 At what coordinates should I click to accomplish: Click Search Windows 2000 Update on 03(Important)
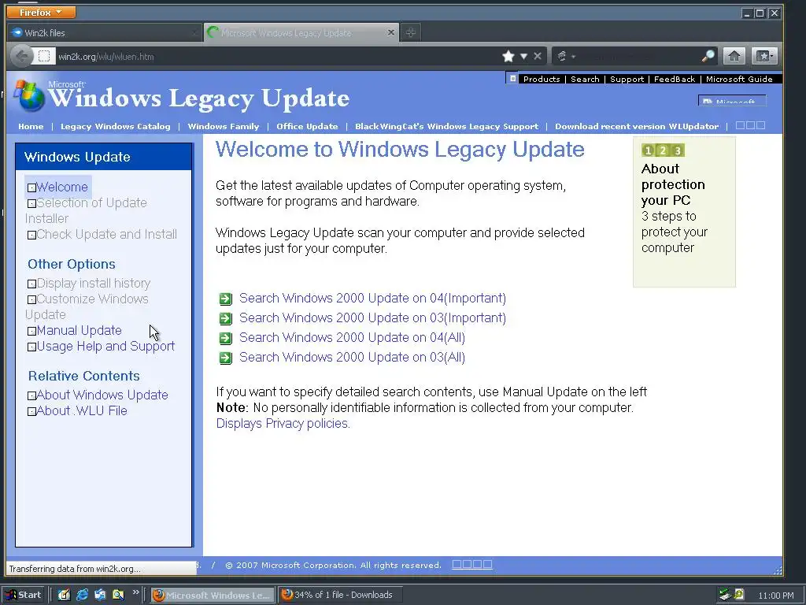[x=372, y=318]
